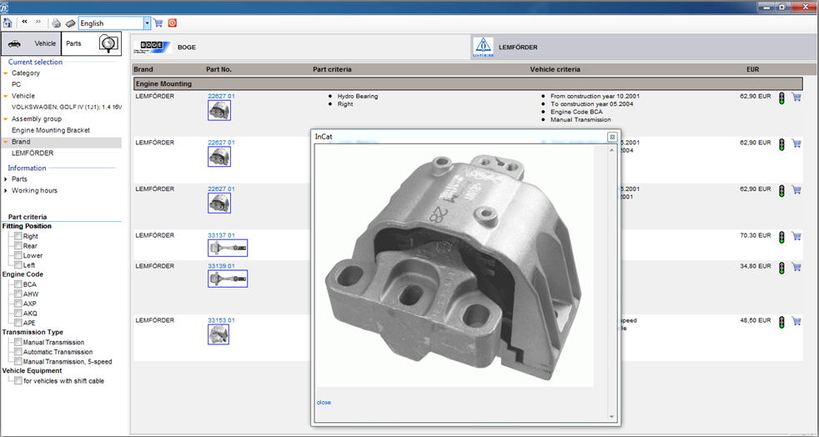
Task: Check availability light for part 33137 01
Action: coord(781,237)
